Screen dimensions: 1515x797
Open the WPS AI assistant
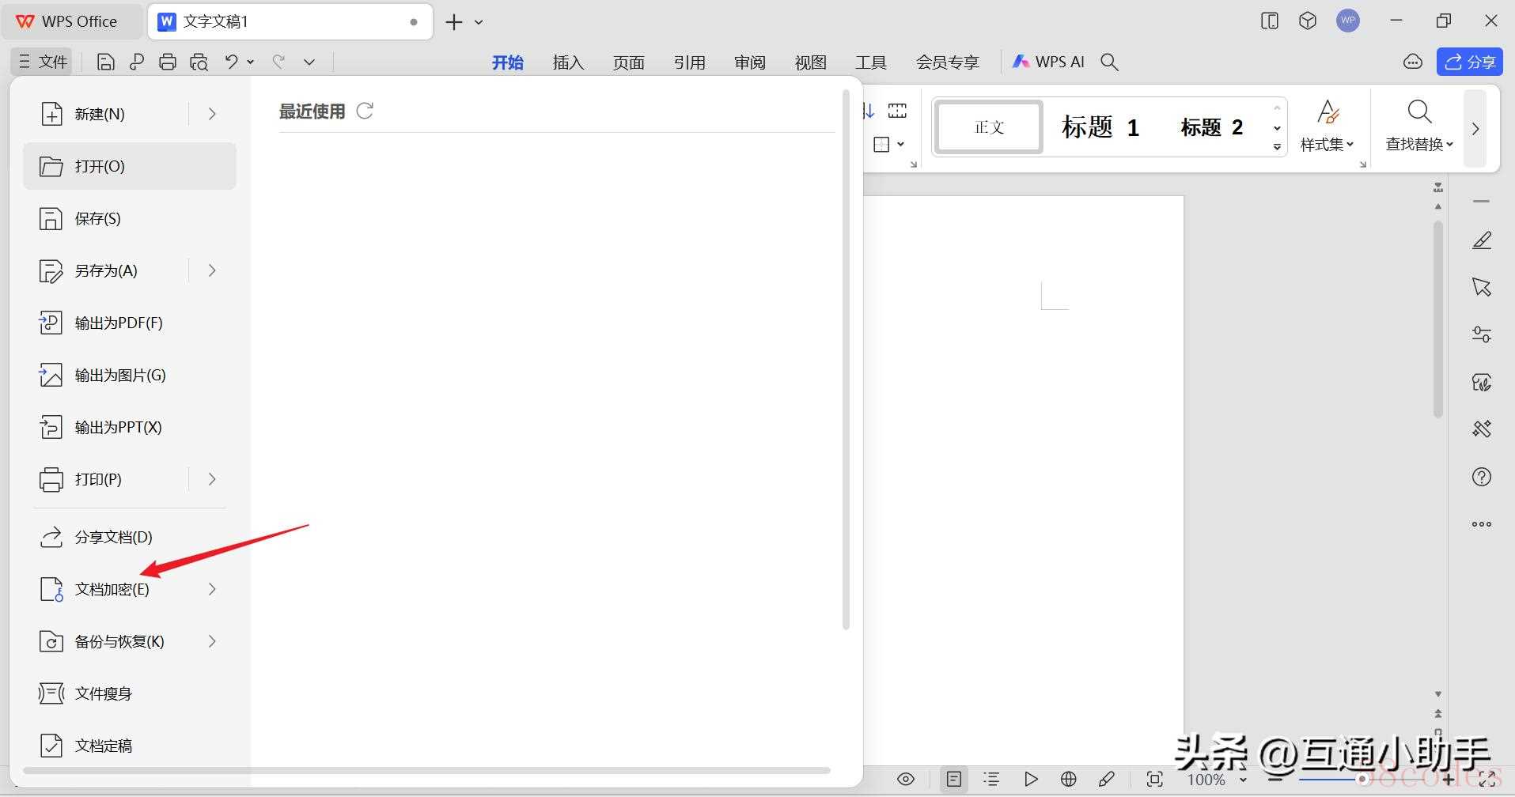[x=1049, y=62]
